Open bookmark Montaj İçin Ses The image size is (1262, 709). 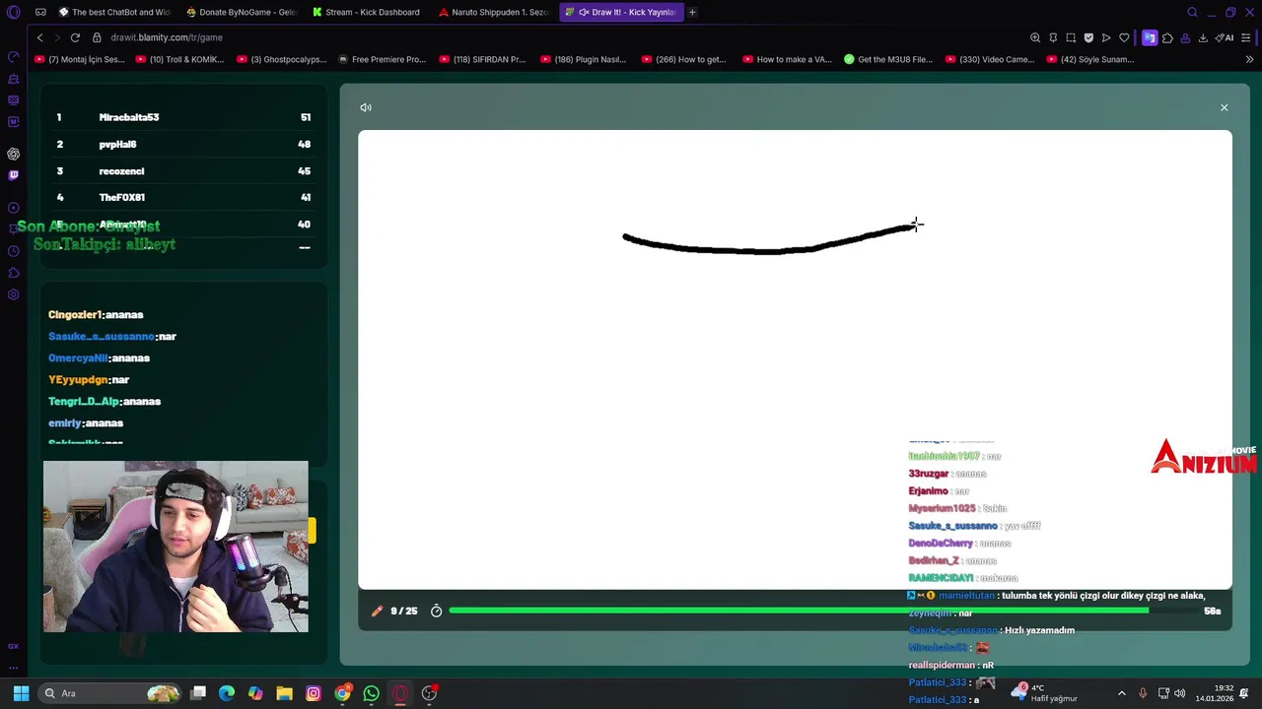(x=80, y=59)
